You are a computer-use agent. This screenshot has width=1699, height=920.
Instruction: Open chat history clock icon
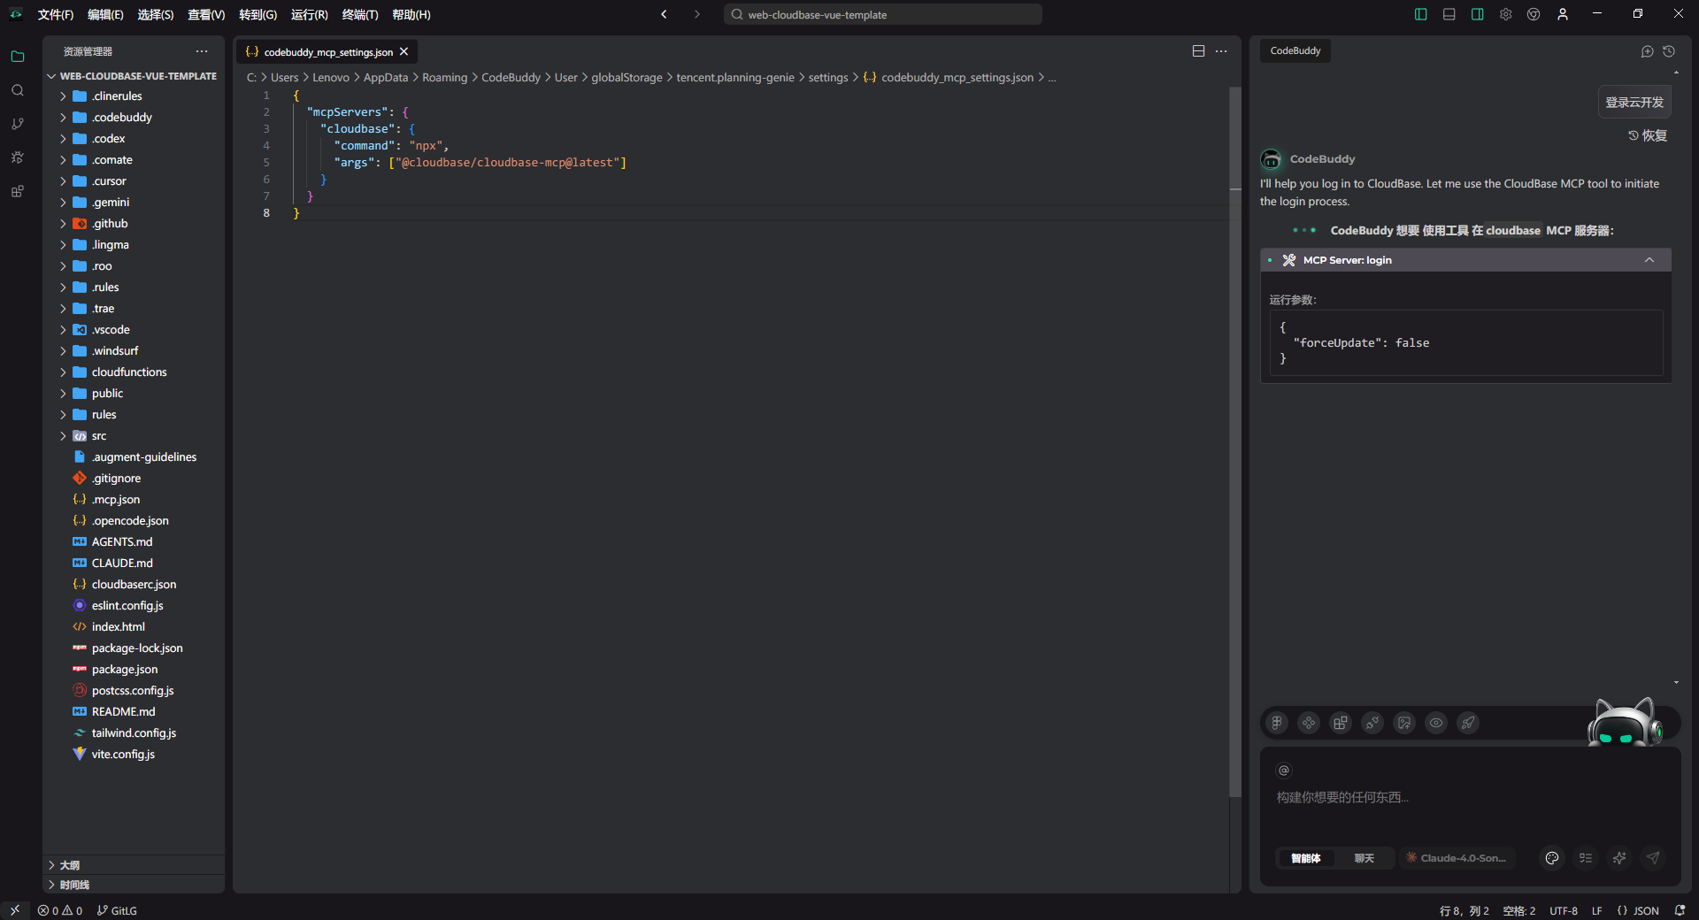[x=1669, y=51]
